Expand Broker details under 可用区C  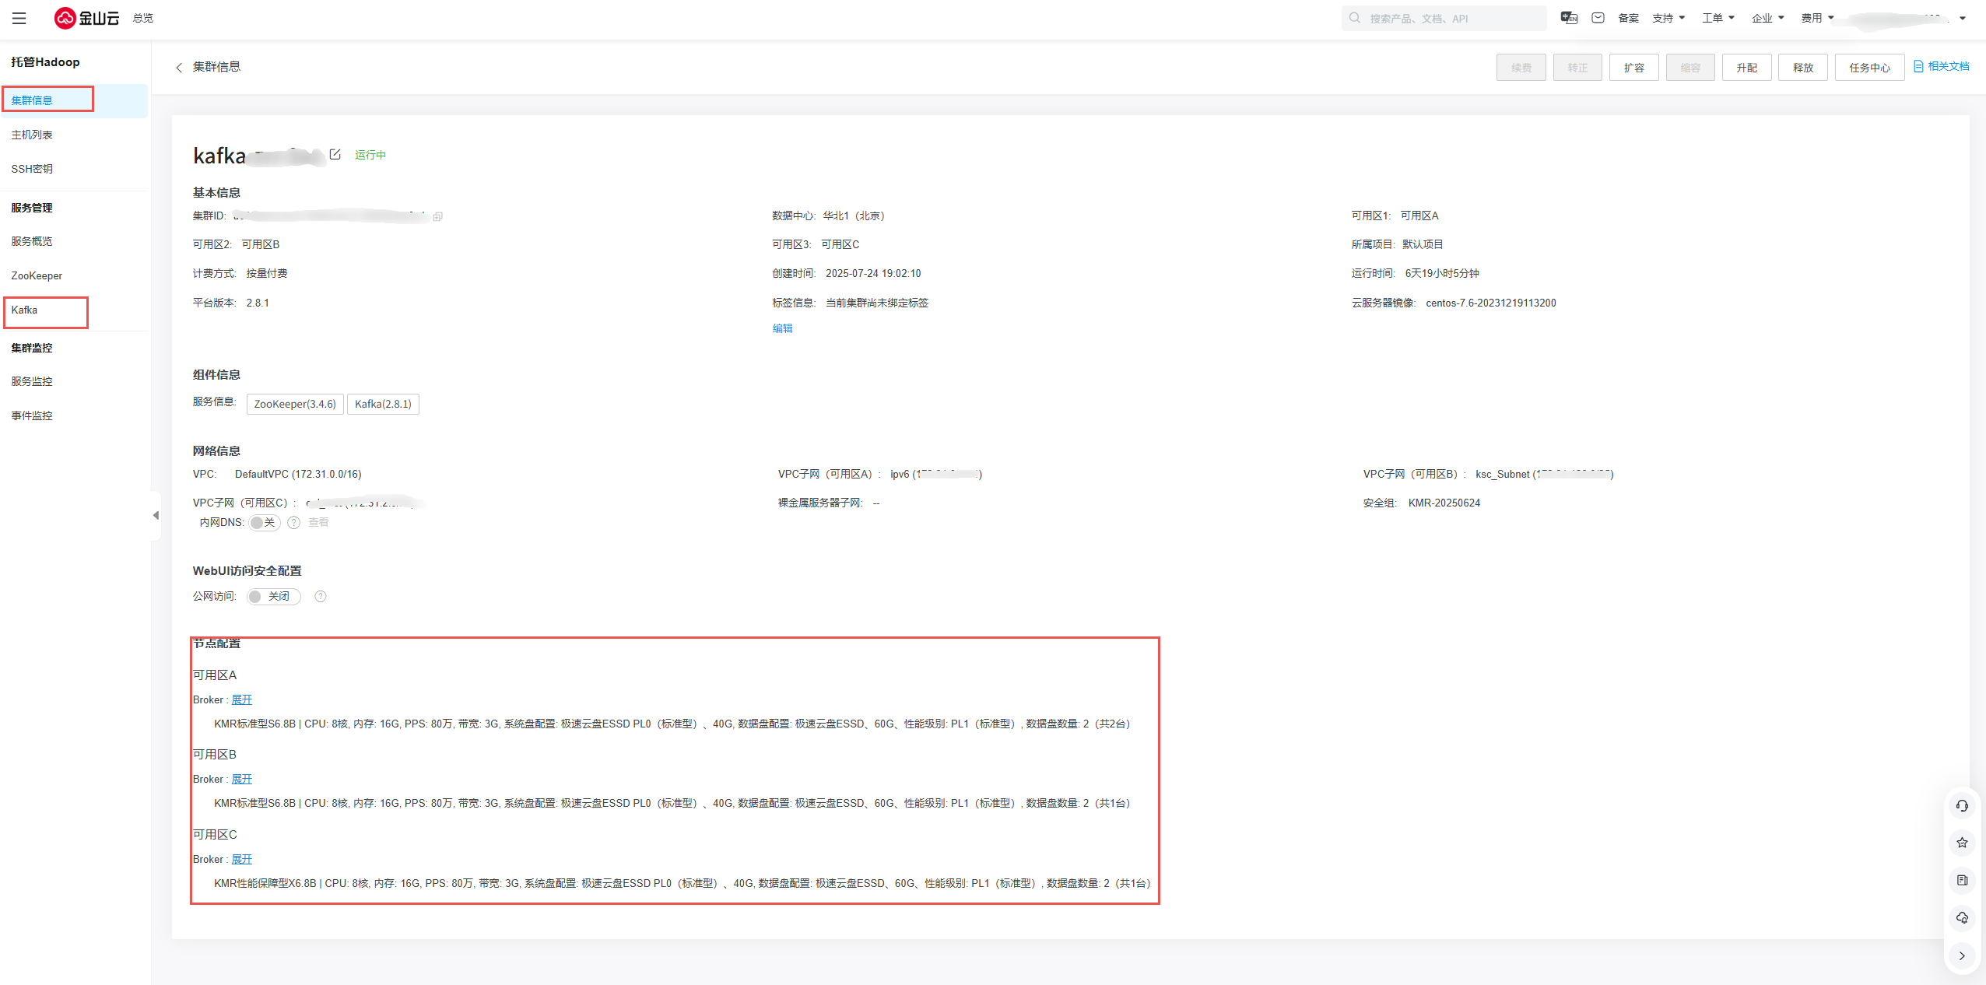tap(242, 860)
